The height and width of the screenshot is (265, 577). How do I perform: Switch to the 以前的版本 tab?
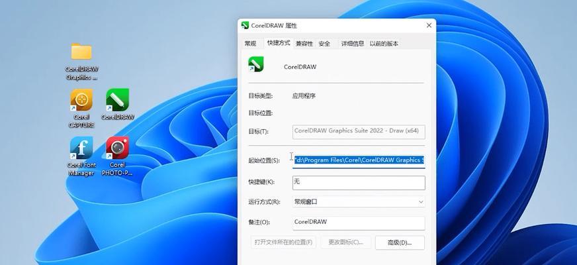click(x=384, y=44)
